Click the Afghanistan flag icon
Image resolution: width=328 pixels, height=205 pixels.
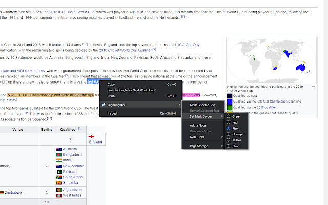(x=58, y=190)
